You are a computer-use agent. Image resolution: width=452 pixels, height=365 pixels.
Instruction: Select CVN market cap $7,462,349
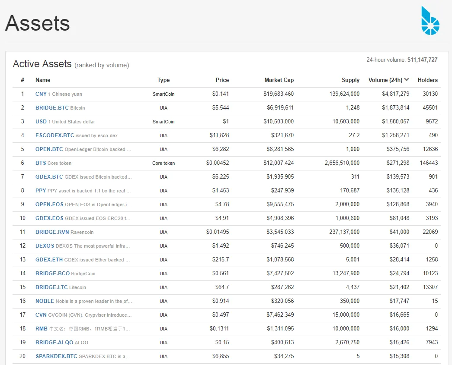(280, 315)
